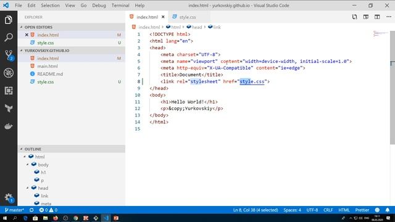This screenshot has height=222, width=395.
Task: Follow the style.css link in code
Action: (x=252, y=81)
